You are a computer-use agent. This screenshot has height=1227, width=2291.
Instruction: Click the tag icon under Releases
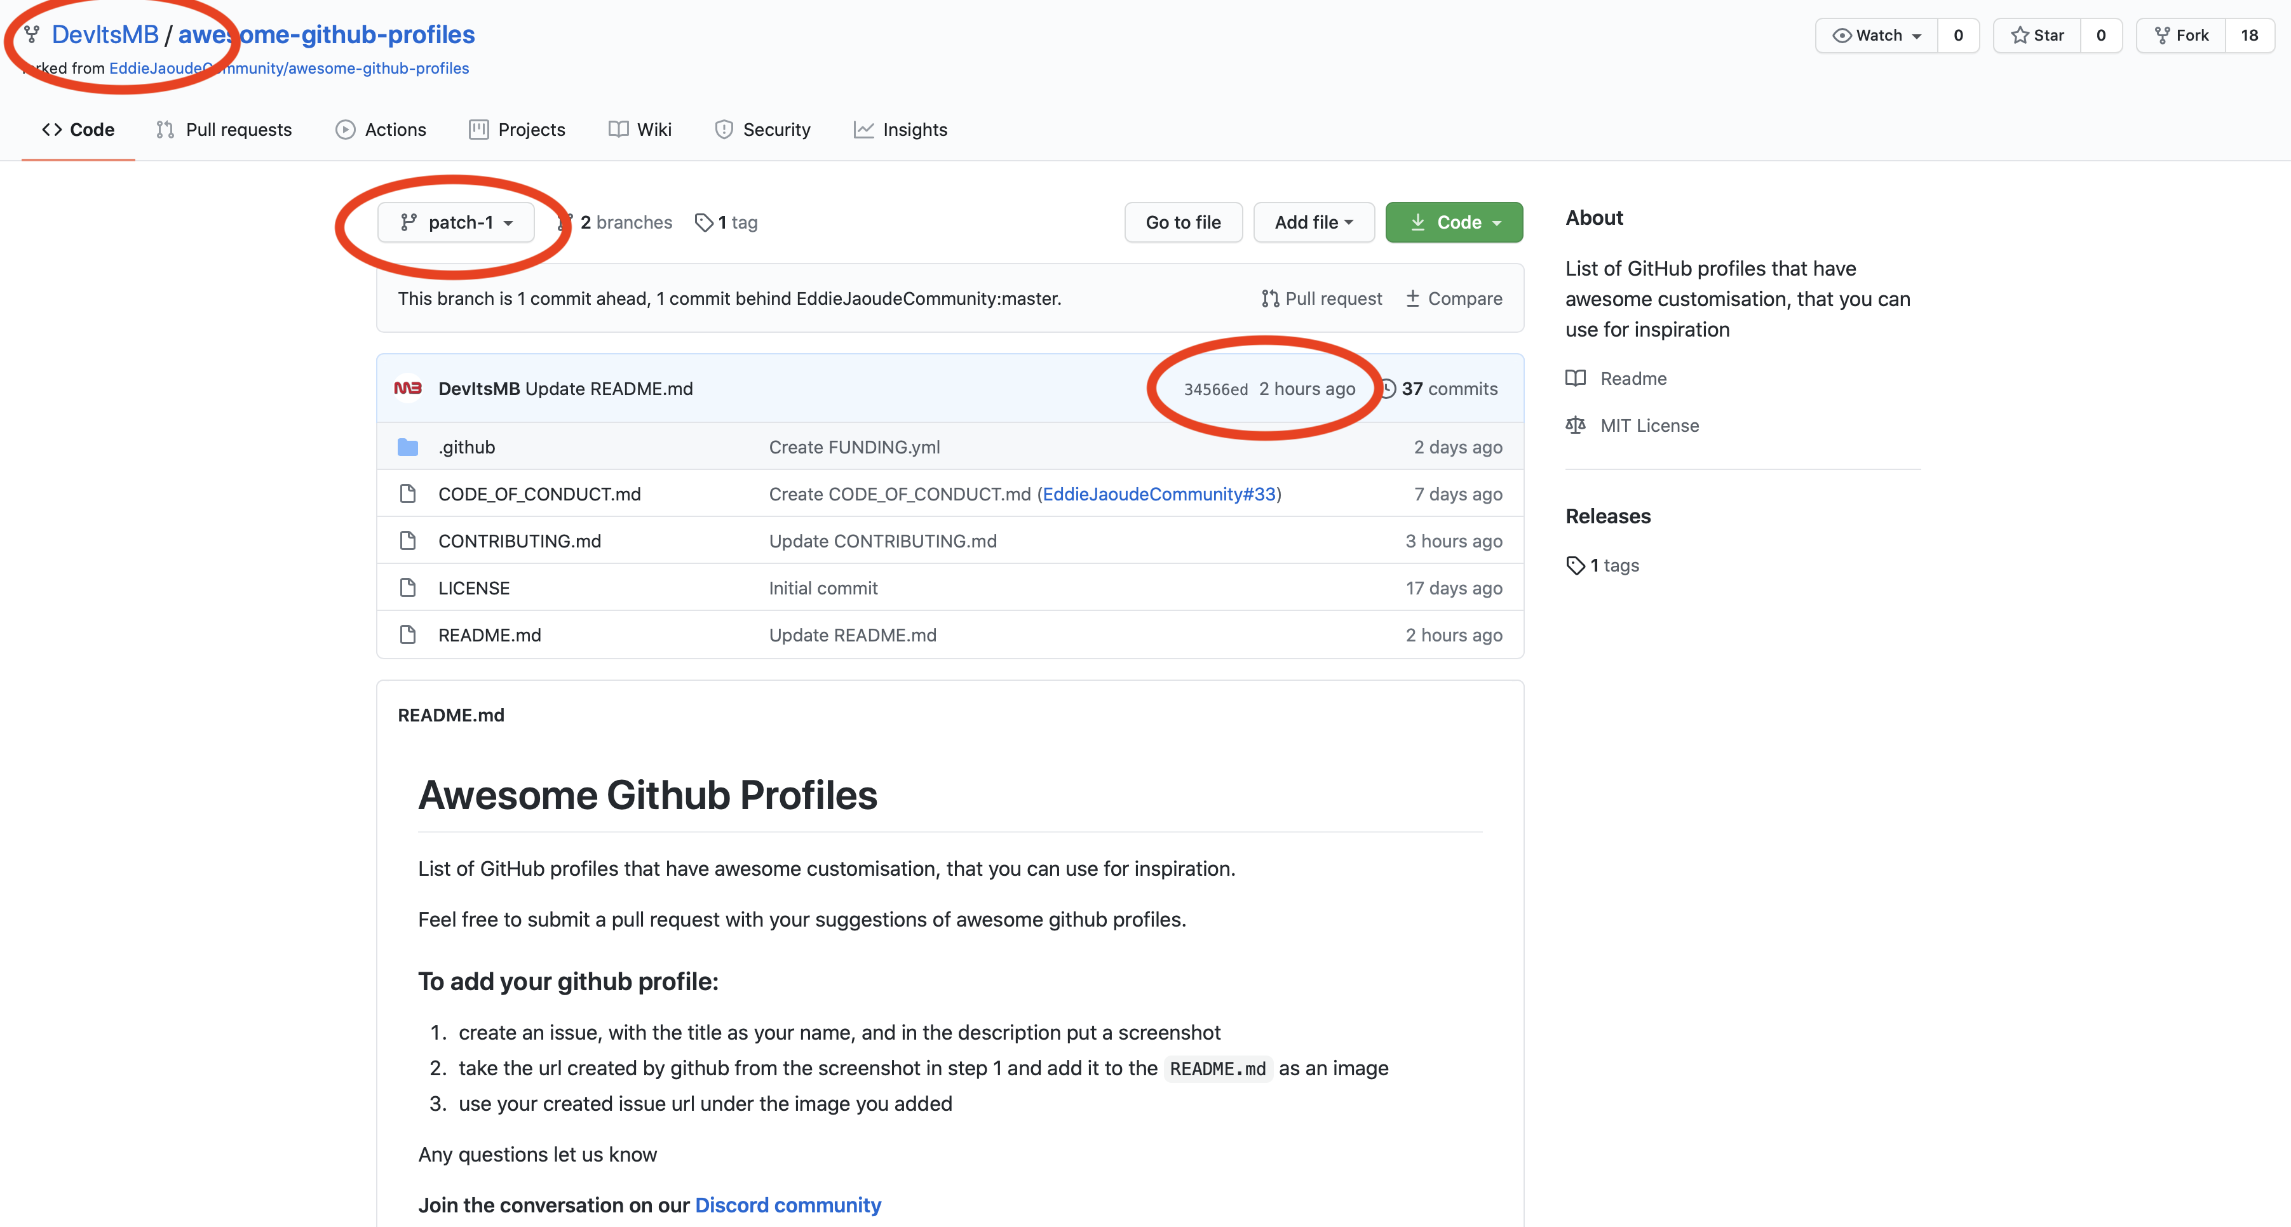1576,565
